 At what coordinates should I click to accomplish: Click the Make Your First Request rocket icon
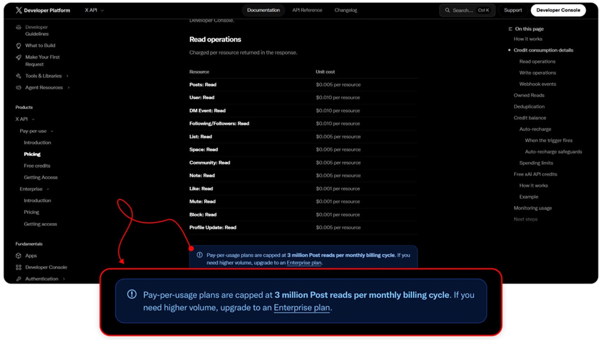pos(18,57)
